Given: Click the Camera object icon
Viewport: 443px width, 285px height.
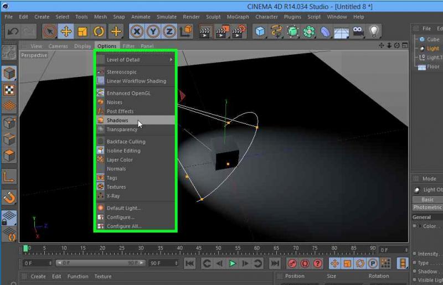Looking at the screenshot, I should pyautogui.click(x=358, y=32).
